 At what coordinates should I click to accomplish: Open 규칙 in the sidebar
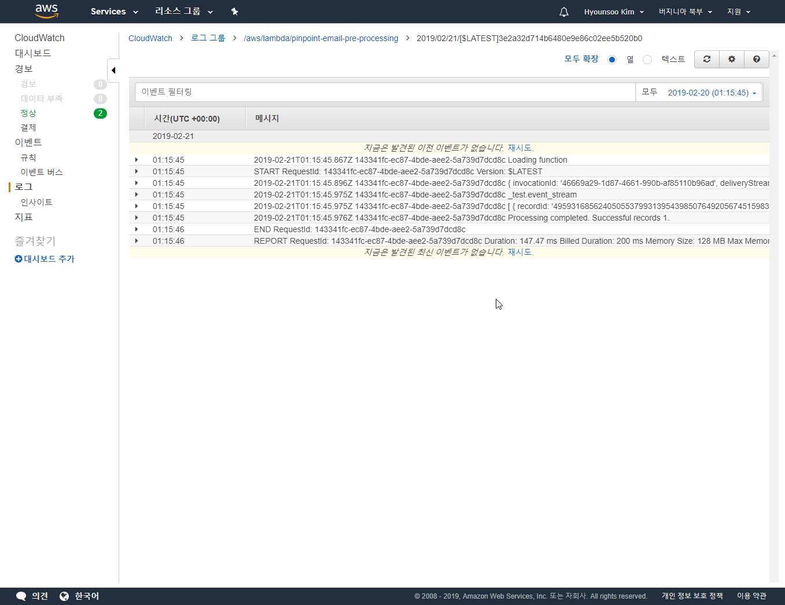click(28, 158)
